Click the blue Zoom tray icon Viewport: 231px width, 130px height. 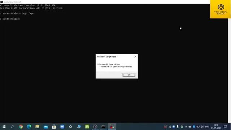click(174, 127)
